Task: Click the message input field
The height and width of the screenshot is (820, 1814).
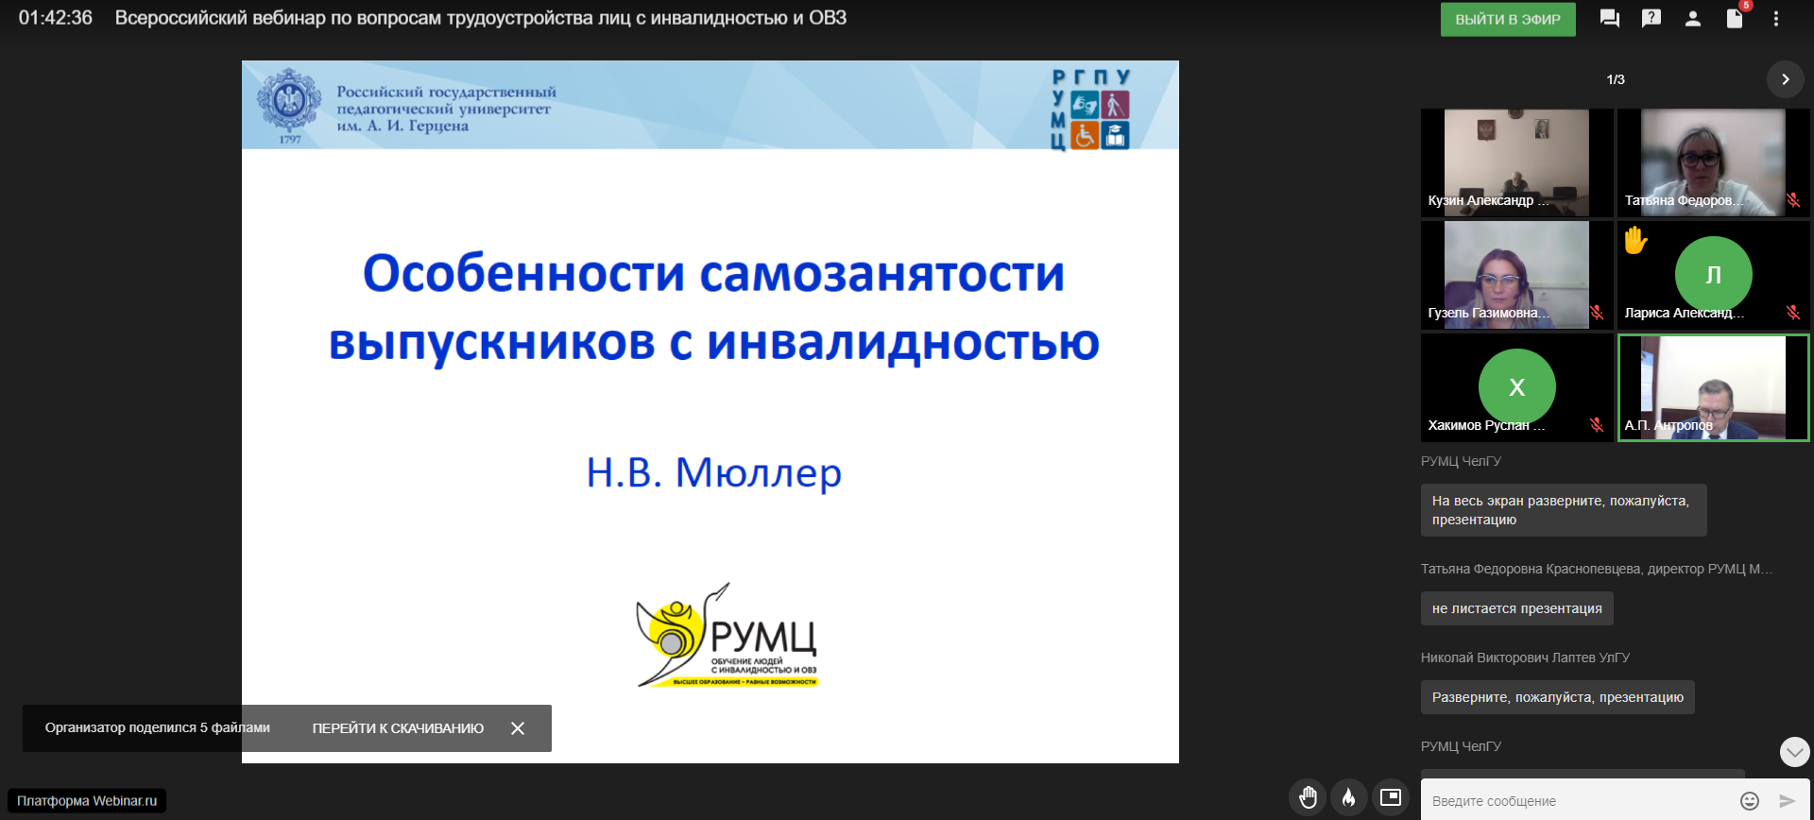Action: tap(1578, 801)
